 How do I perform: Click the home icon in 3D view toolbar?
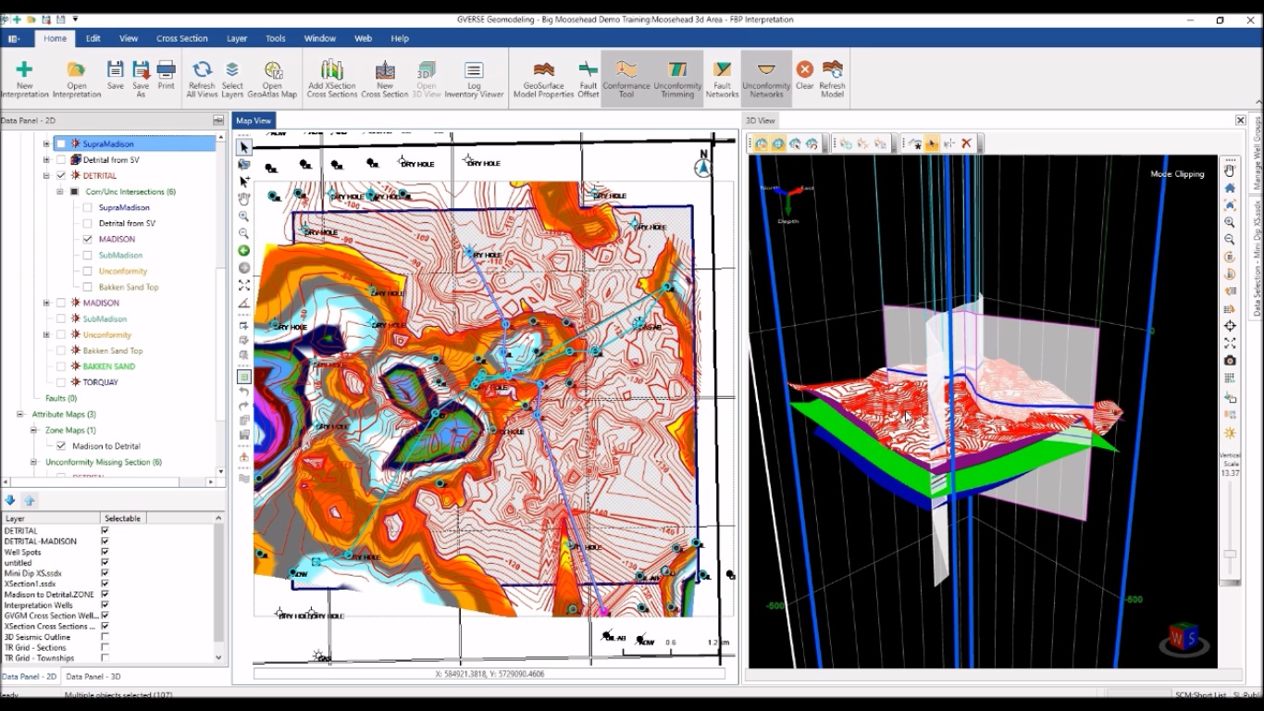(1230, 188)
